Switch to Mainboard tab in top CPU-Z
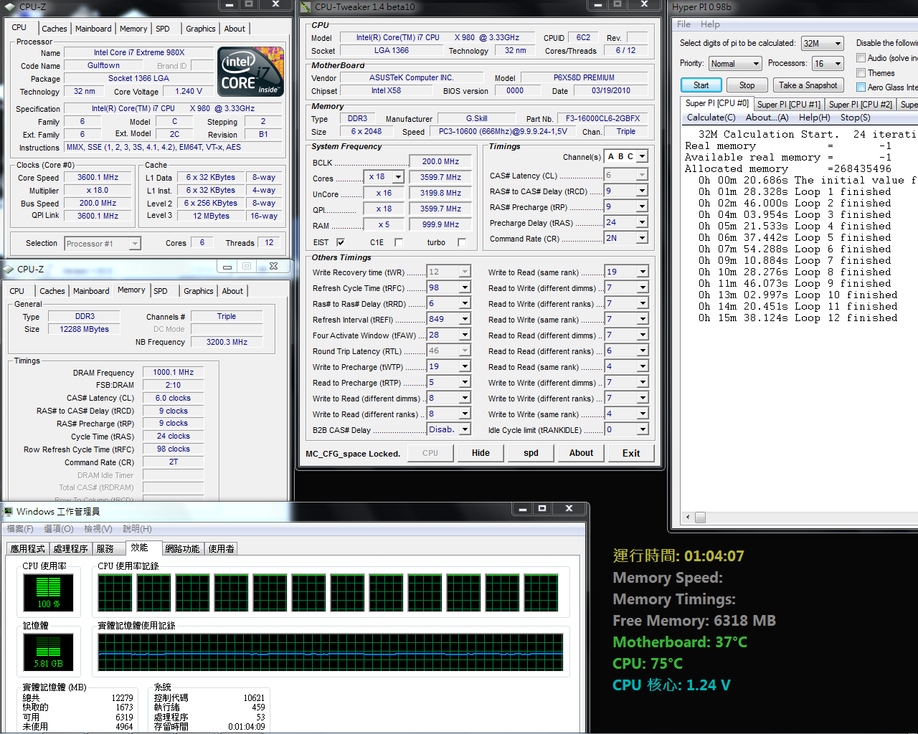This screenshot has width=918, height=734. (x=93, y=29)
